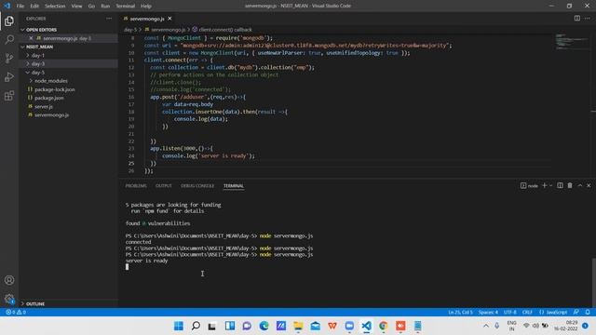
Task: Open the Source Control view
Action: pyautogui.click(x=9, y=58)
